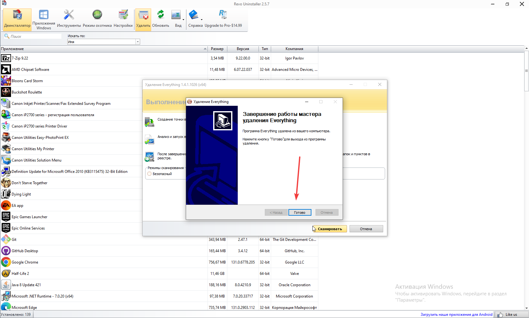Select Canon Utilities Easy-PhotoPrint EX icon
The image size is (529, 318).
point(6,138)
